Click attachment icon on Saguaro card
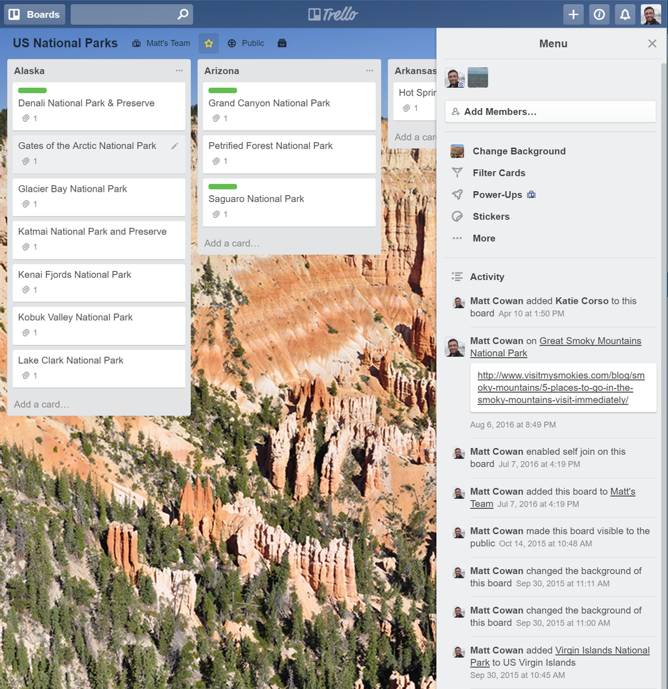Viewport: 668px width, 689px height. [x=216, y=215]
